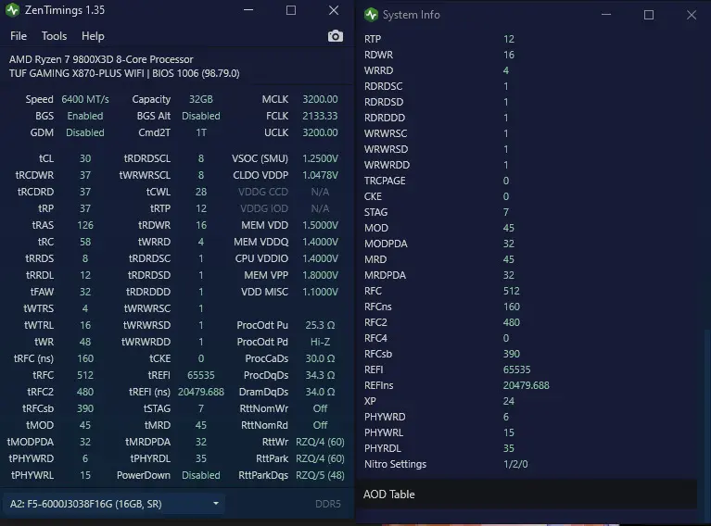711x526 pixels.
Task: Click the GDM Disabled value
Action: tap(85, 132)
